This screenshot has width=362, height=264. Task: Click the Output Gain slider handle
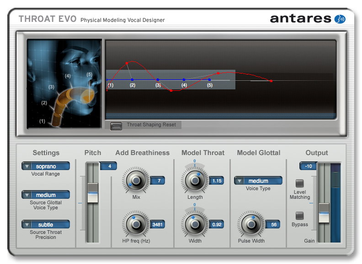point(324,212)
